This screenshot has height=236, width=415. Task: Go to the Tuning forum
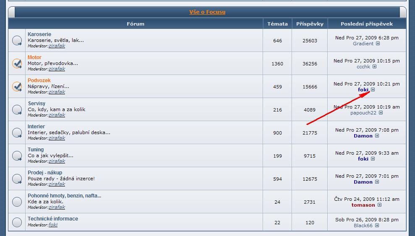36,150
